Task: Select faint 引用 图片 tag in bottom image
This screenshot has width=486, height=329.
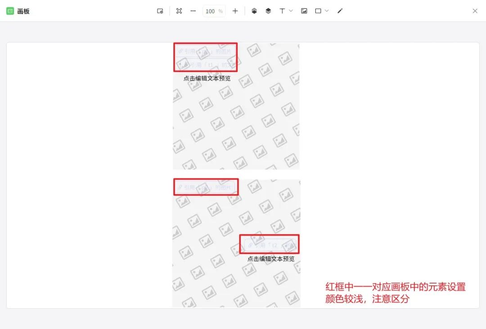Action: tap(205, 187)
